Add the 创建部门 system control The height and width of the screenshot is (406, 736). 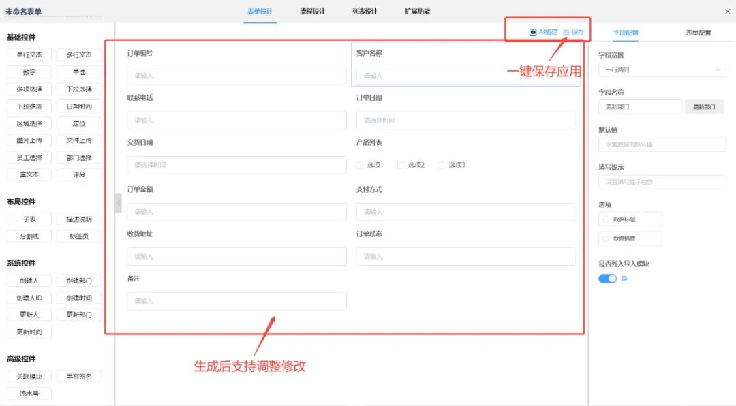pos(79,281)
